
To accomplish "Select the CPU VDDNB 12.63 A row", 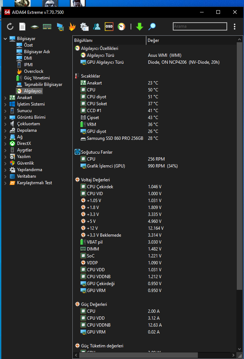I will tap(155, 325).
